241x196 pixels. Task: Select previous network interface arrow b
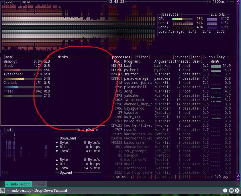78,130
